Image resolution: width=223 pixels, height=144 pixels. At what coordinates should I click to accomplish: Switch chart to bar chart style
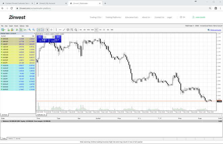(x=17, y=30)
